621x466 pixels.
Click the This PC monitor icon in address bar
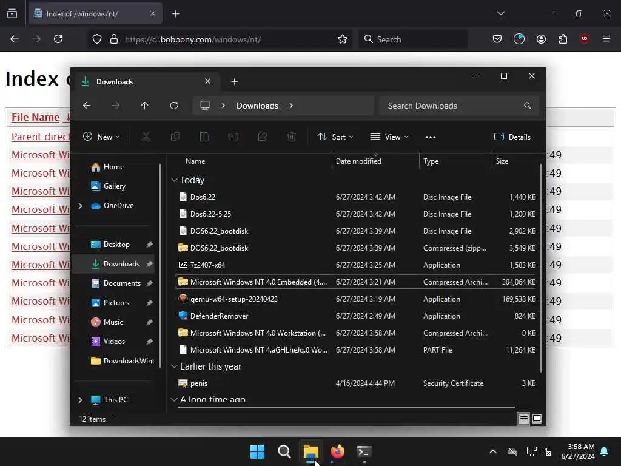(x=205, y=106)
